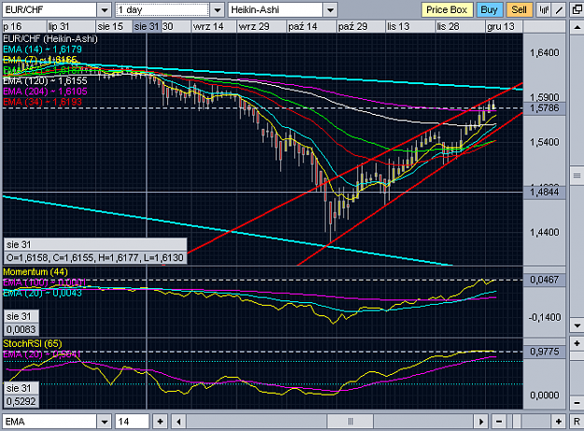Click the Momentum (44) indicator label
The height and width of the screenshot is (431, 584).
pos(36,271)
